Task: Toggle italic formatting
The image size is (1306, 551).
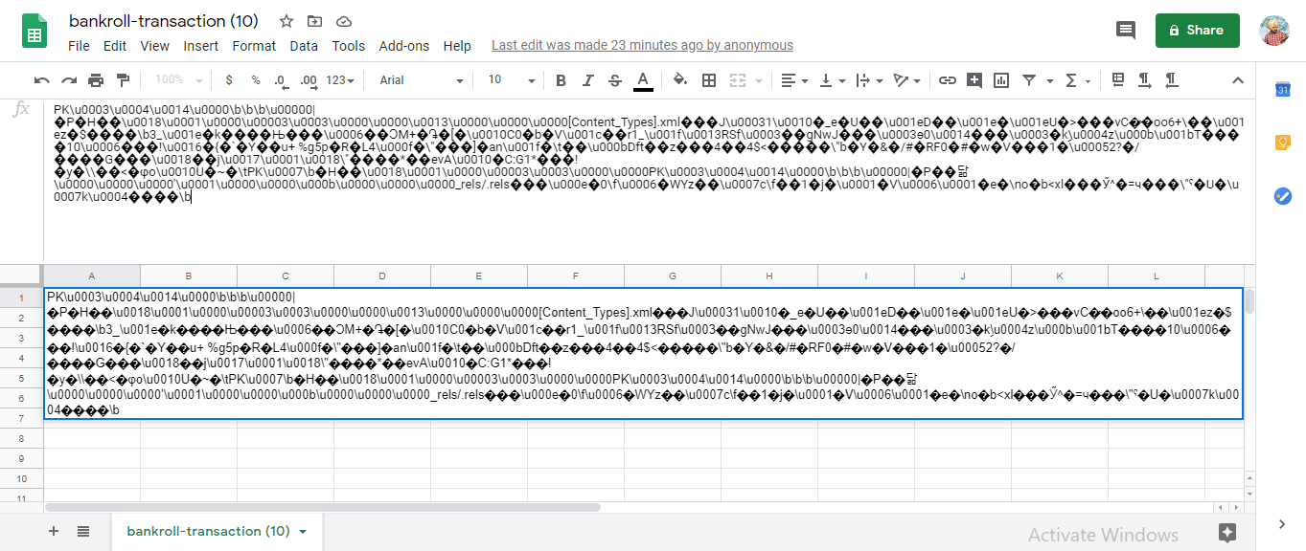Action: (x=587, y=79)
